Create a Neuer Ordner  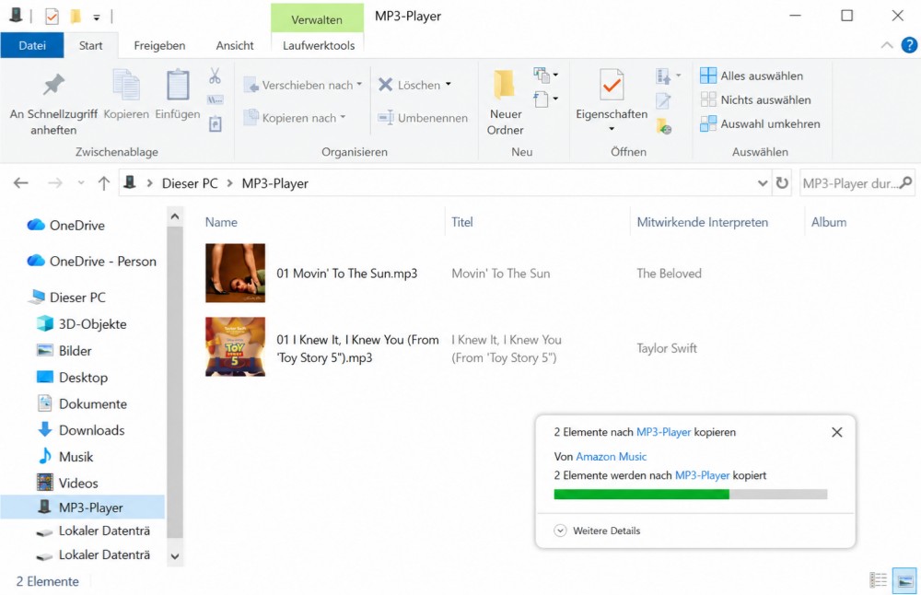tap(505, 102)
